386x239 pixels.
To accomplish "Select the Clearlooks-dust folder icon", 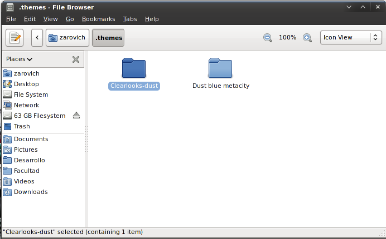I will click(x=134, y=68).
